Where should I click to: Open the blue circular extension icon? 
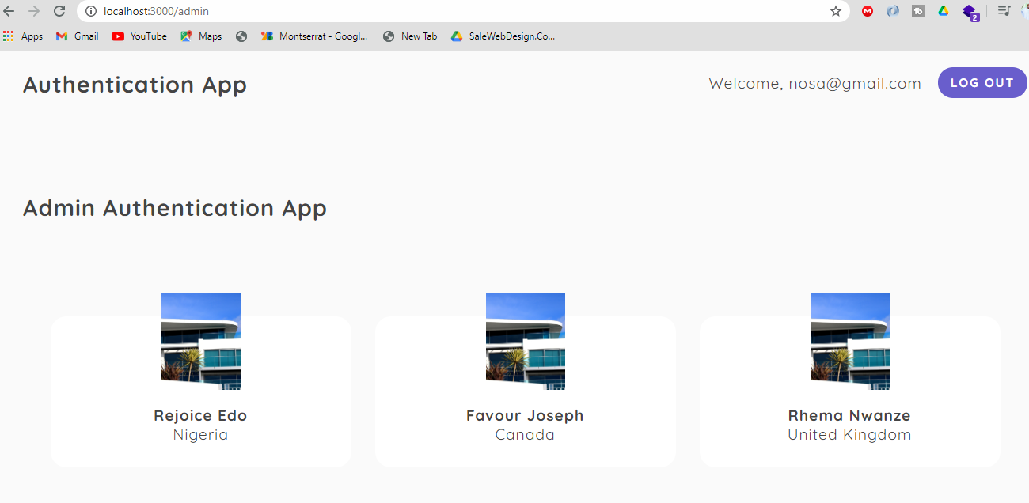[x=893, y=11]
